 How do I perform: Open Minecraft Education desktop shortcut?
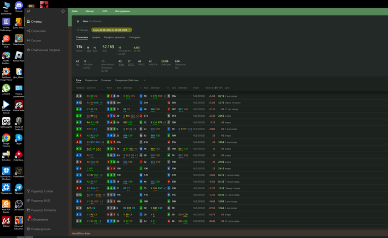pyautogui.click(x=19, y=223)
